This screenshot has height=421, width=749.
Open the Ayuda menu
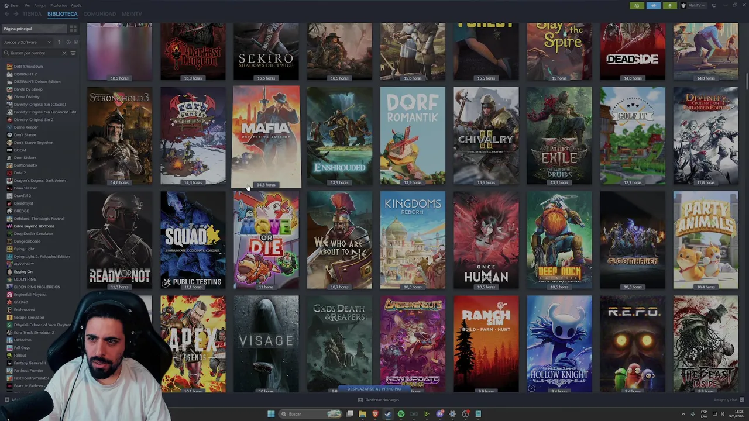tap(76, 5)
